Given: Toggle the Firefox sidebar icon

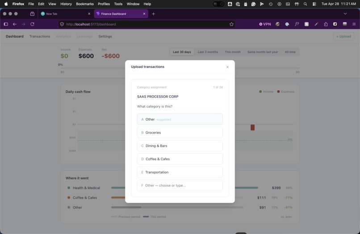Looking at the screenshot, I should pos(6,24).
